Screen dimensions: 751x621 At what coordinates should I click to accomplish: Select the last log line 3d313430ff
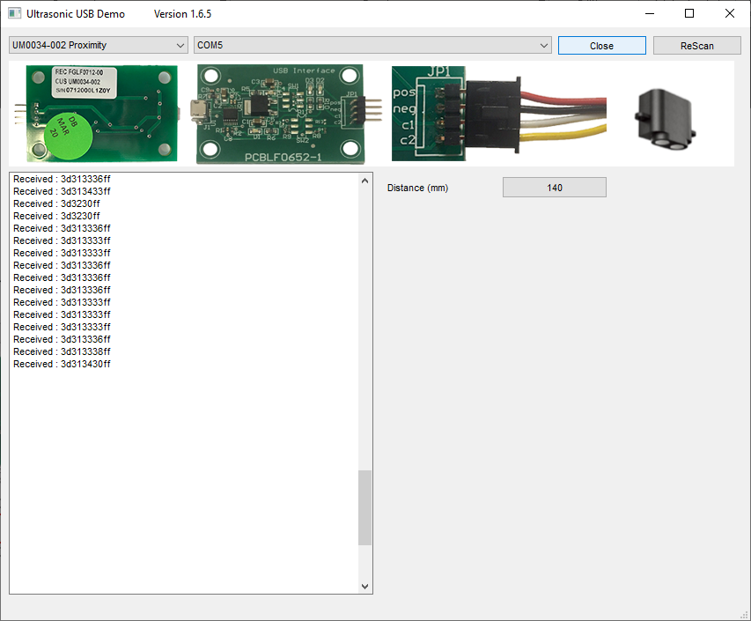coord(63,364)
